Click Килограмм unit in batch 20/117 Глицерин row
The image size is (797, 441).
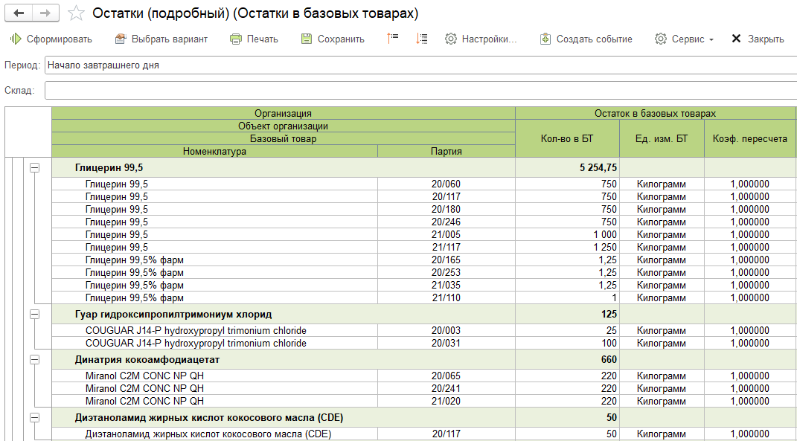662,196
